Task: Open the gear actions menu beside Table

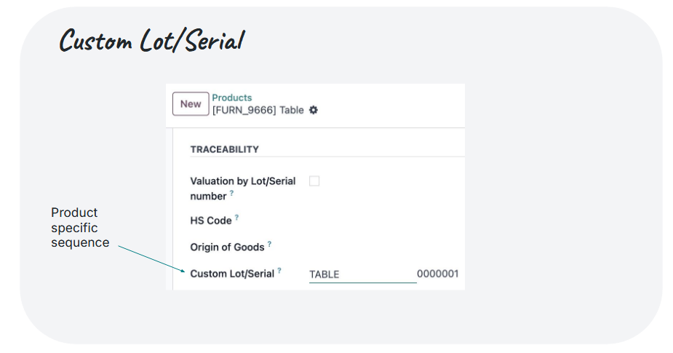Action: coord(314,111)
